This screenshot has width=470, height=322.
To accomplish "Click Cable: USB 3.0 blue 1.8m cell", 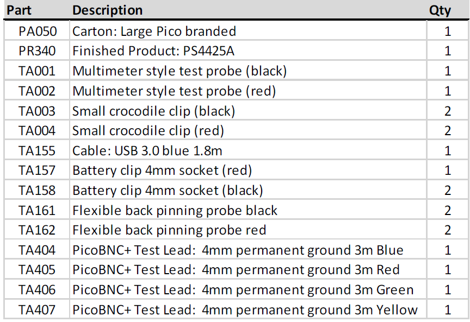I will point(248,150).
